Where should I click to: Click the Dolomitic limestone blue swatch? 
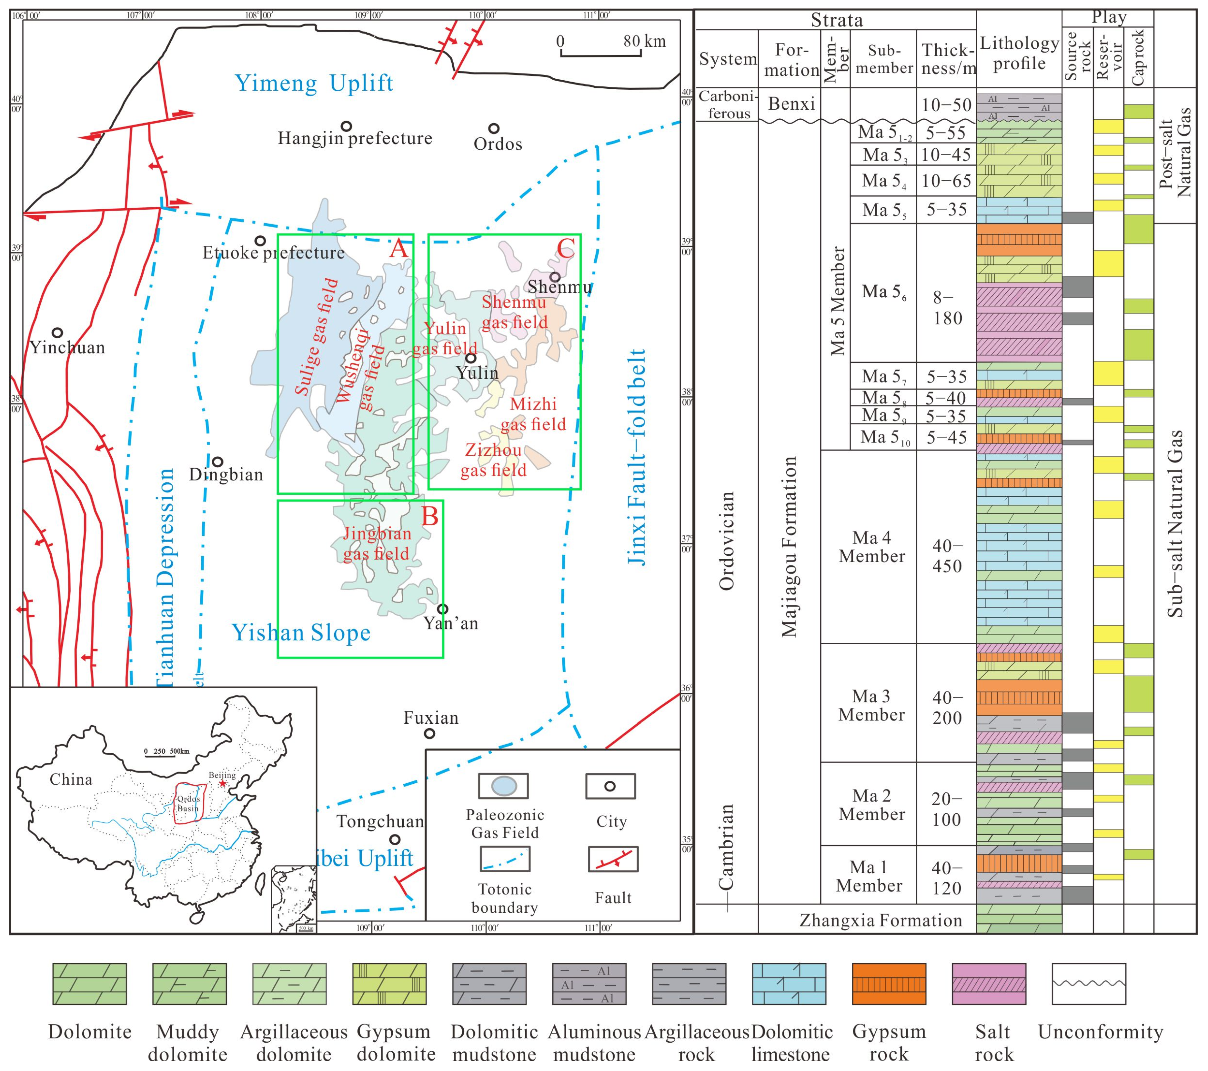click(789, 984)
